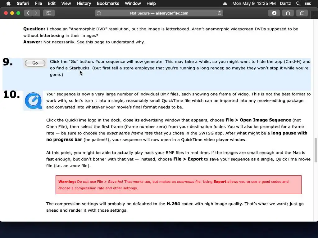The image size is (318, 238).
Task: Go back with the Safari back arrow
Action: click(28, 13)
